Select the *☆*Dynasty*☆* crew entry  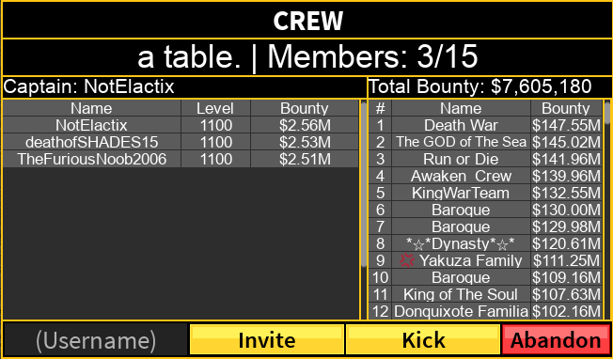[x=485, y=243]
